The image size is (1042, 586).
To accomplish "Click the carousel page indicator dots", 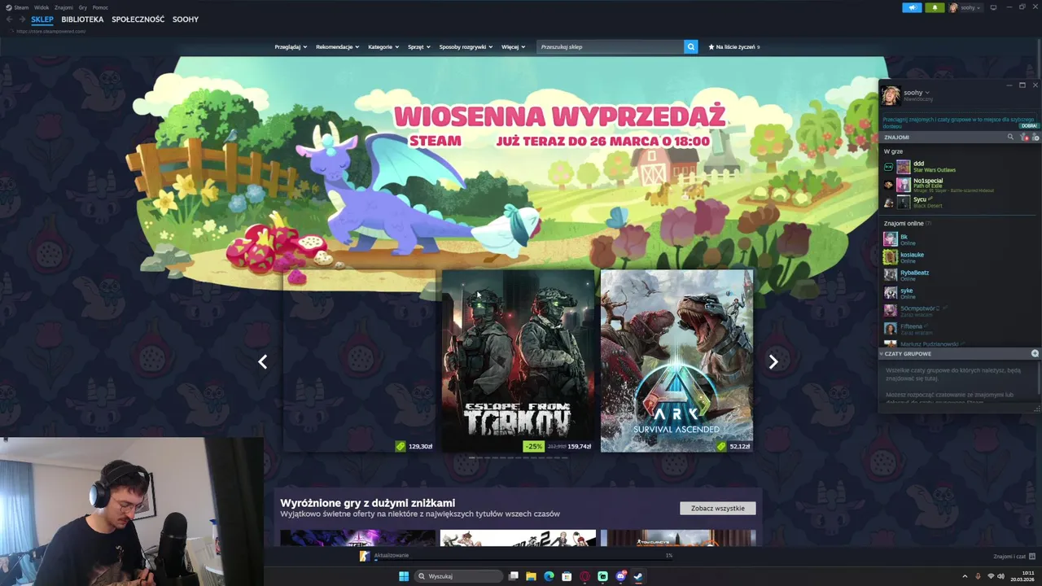I will (519, 457).
